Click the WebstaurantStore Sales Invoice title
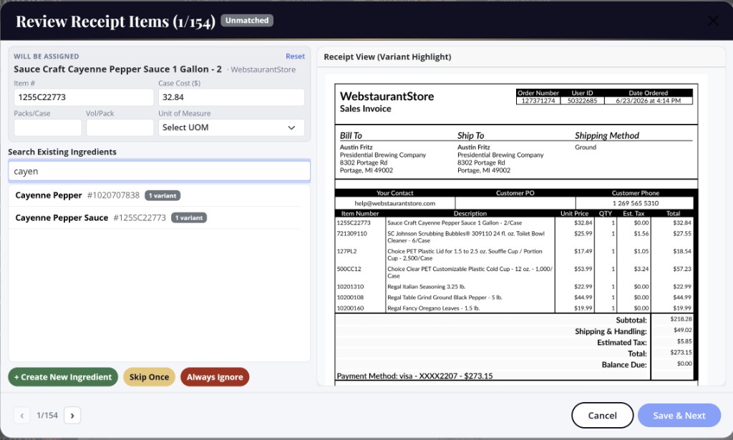Screen dimensions: 733x440 [x=387, y=102]
